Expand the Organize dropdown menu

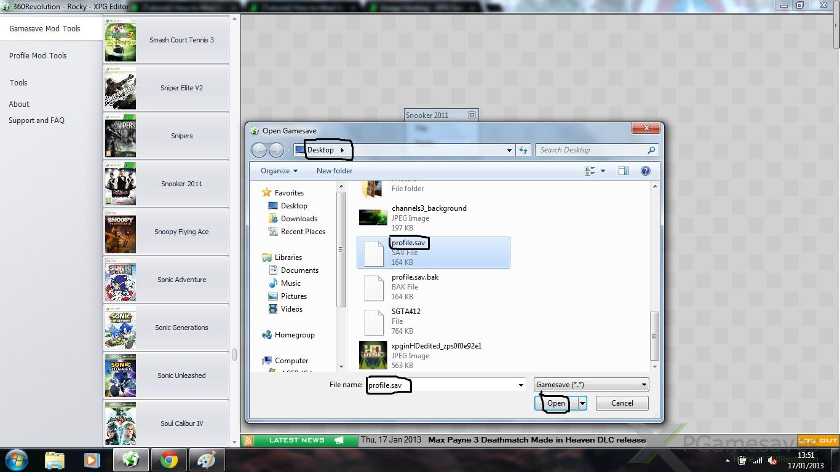click(x=279, y=171)
